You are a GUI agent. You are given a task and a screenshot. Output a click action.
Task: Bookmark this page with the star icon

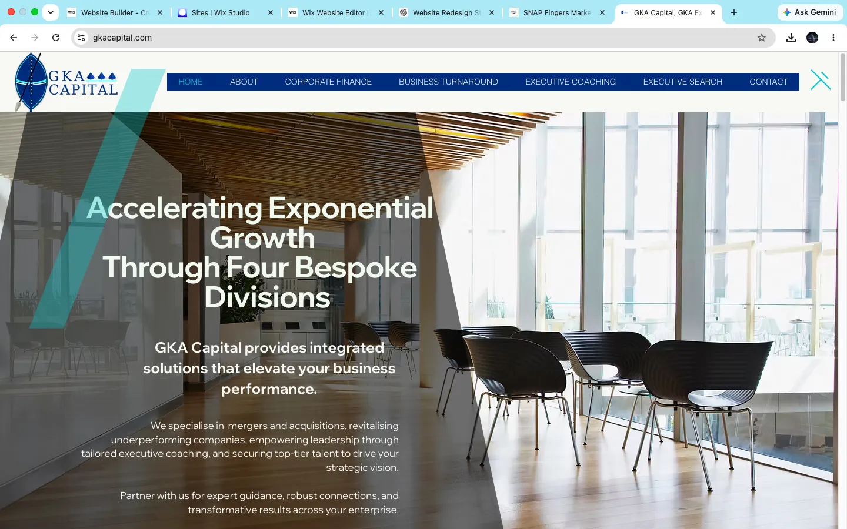(762, 38)
